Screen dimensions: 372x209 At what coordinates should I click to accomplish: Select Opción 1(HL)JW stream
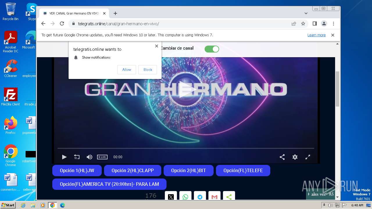[77, 171]
